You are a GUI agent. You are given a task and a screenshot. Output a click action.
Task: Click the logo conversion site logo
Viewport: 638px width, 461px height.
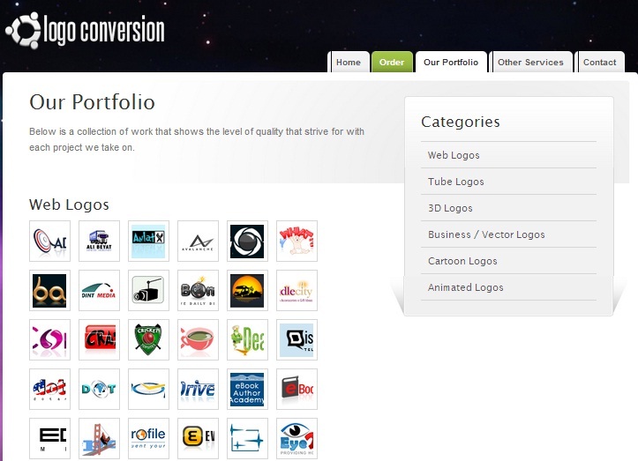point(85,30)
